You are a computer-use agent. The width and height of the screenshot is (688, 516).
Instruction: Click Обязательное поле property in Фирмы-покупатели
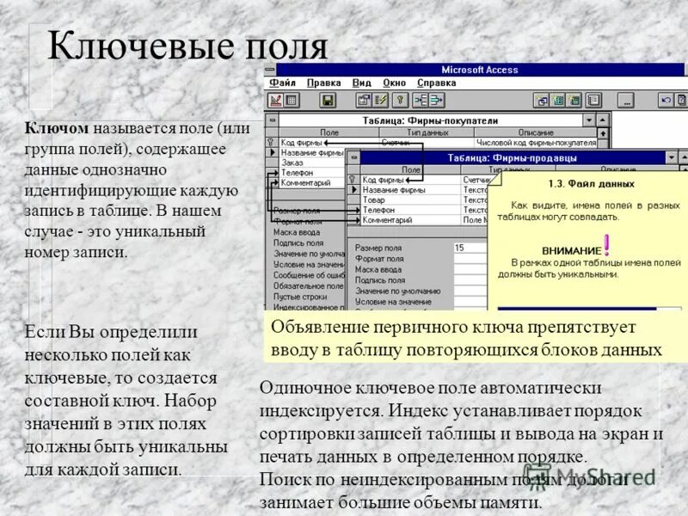309,286
